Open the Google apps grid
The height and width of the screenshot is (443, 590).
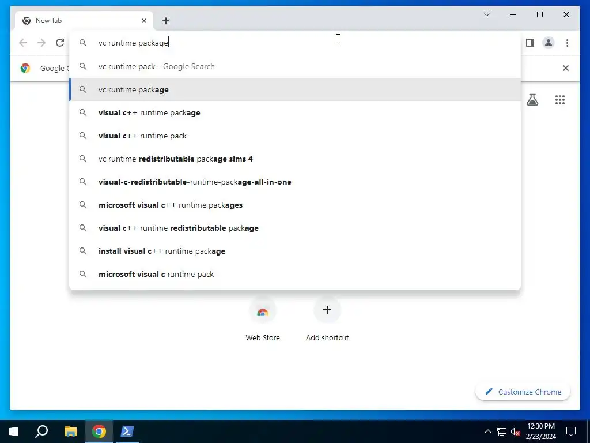tap(560, 100)
